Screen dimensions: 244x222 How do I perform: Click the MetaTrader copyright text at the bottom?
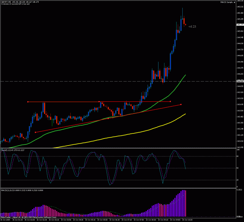pyautogui.click(x=28, y=217)
